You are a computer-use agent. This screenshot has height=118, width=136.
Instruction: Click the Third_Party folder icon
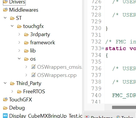(12, 83)
